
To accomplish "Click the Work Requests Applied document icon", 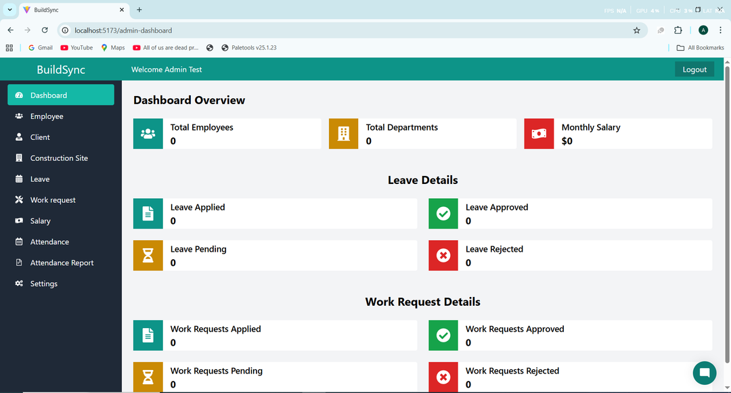I will pos(148,336).
